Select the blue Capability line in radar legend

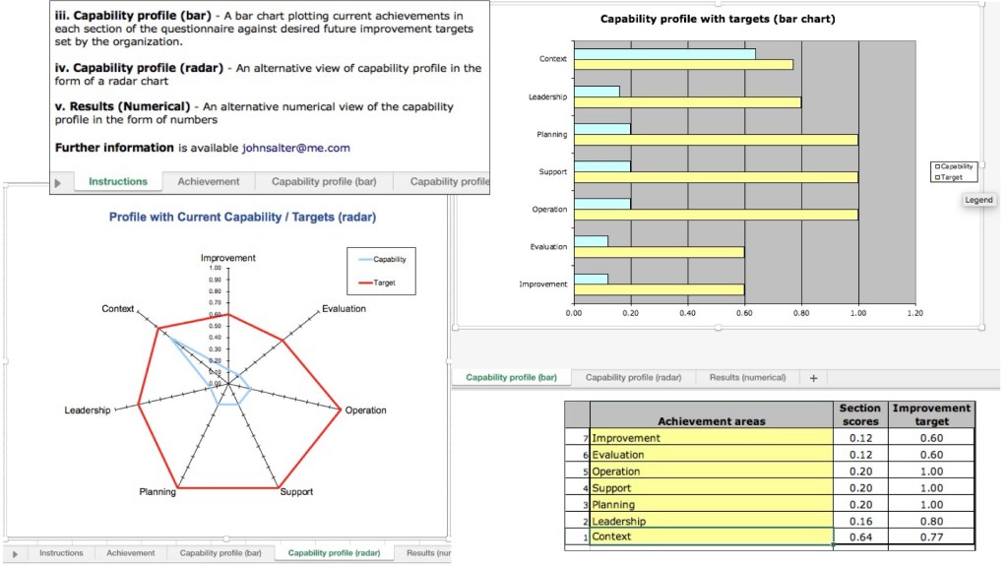[361, 259]
